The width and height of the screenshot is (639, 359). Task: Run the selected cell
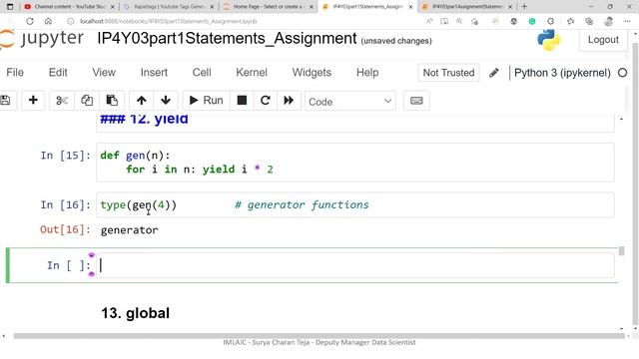(x=207, y=101)
